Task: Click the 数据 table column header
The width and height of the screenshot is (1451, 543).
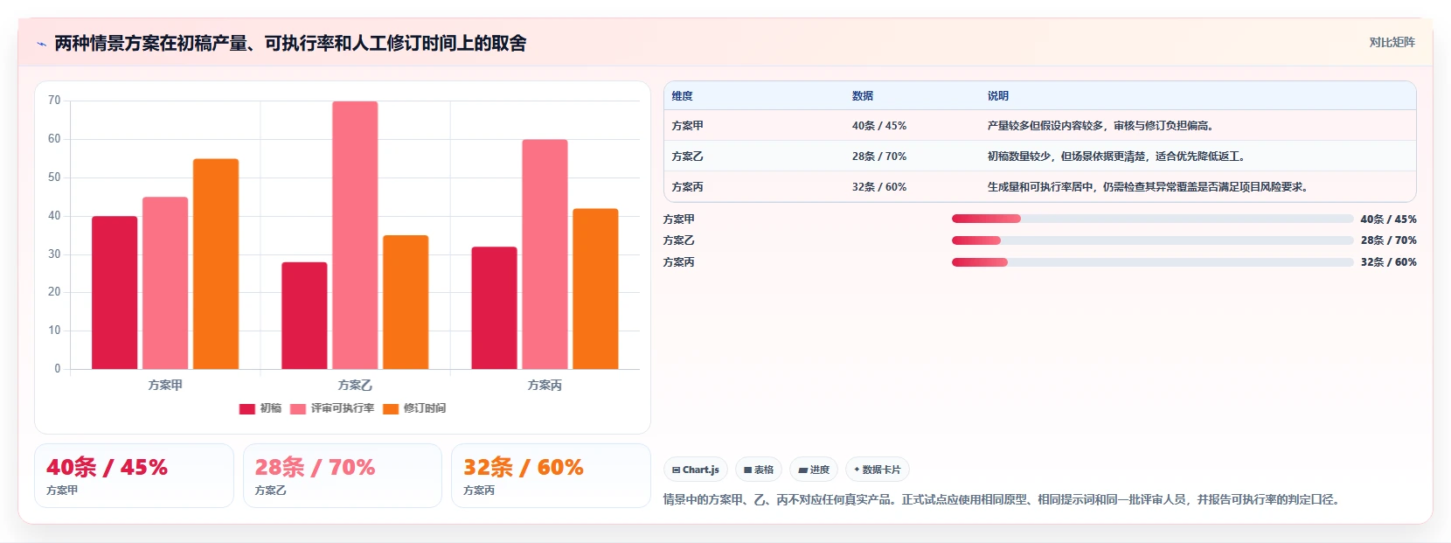Action: [x=863, y=96]
